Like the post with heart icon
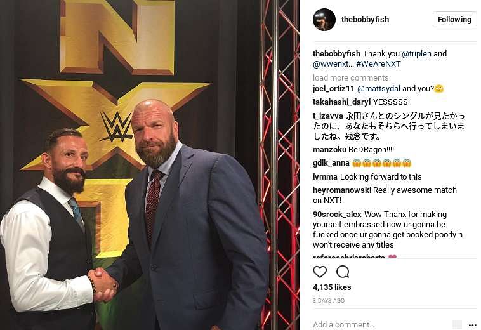This screenshot has width=481, height=330. click(x=320, y=272)
